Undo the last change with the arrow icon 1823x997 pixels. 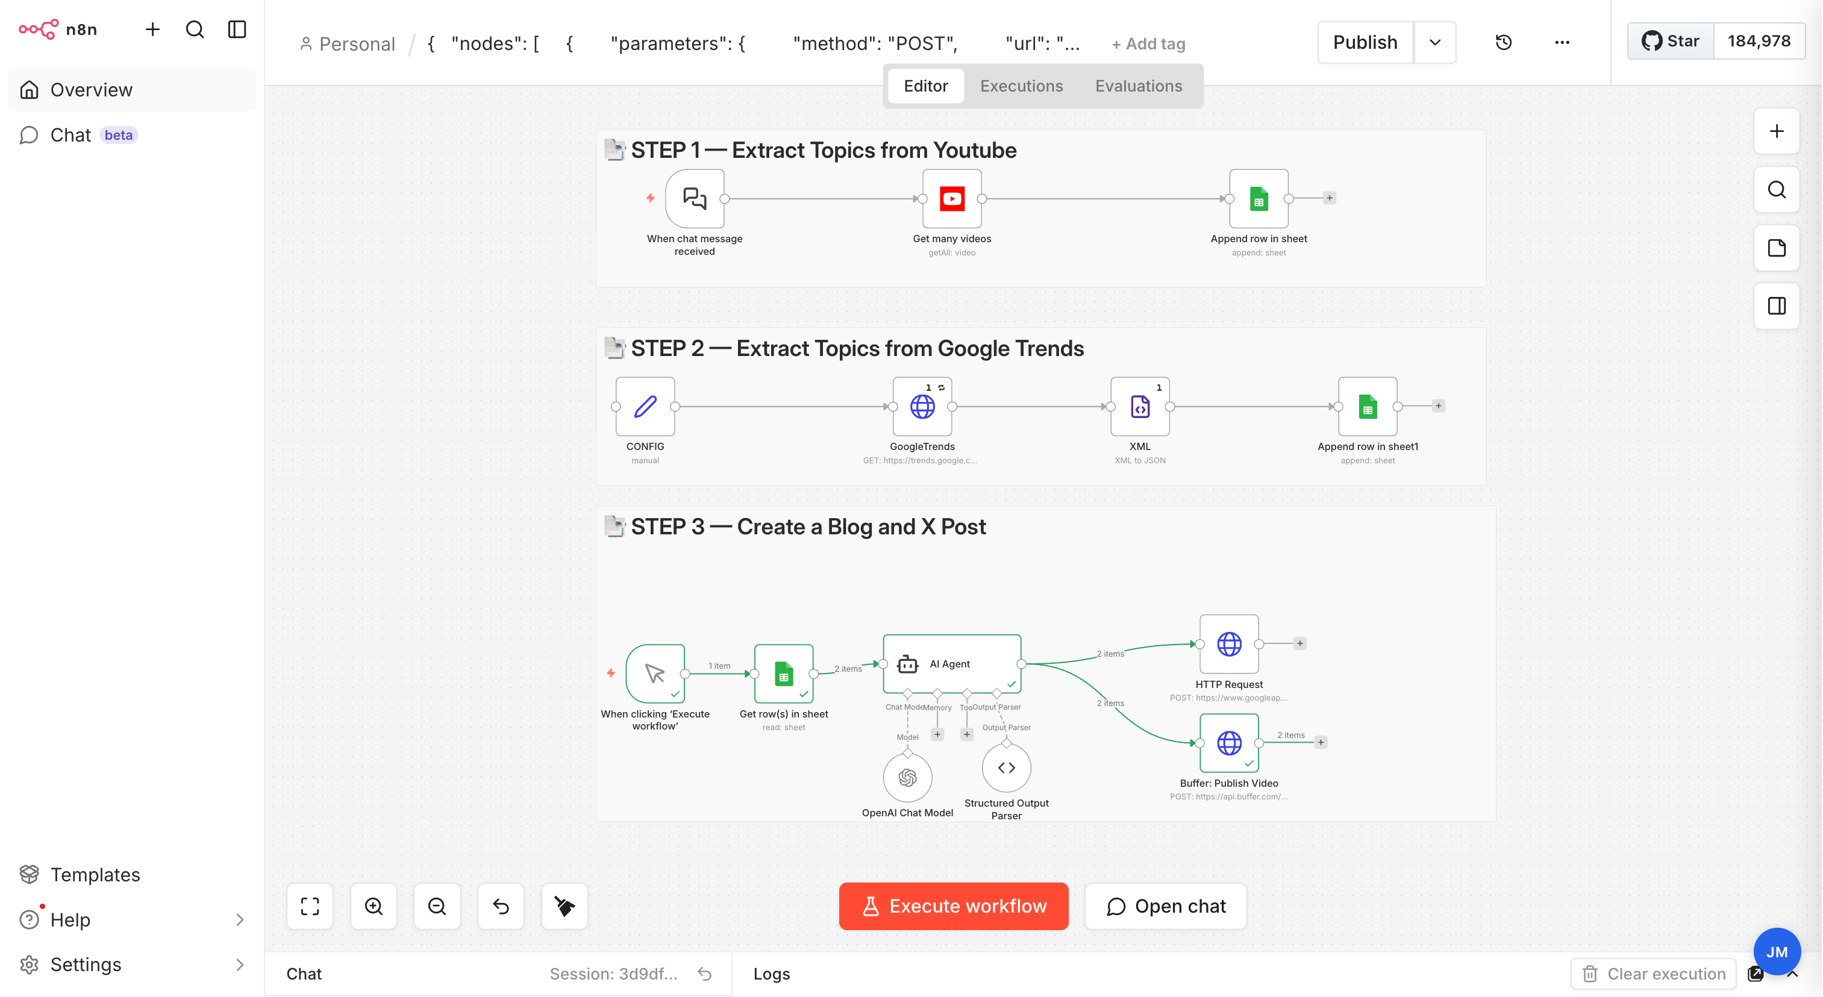(501, 907)
